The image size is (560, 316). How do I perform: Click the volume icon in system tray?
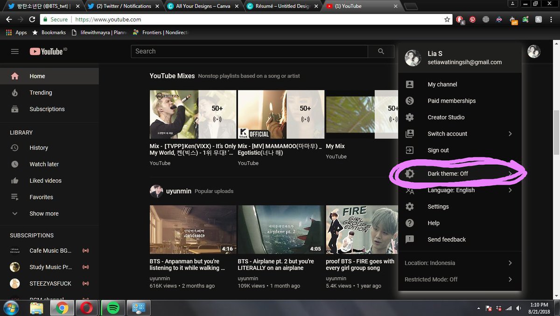[x=518, y=308]
